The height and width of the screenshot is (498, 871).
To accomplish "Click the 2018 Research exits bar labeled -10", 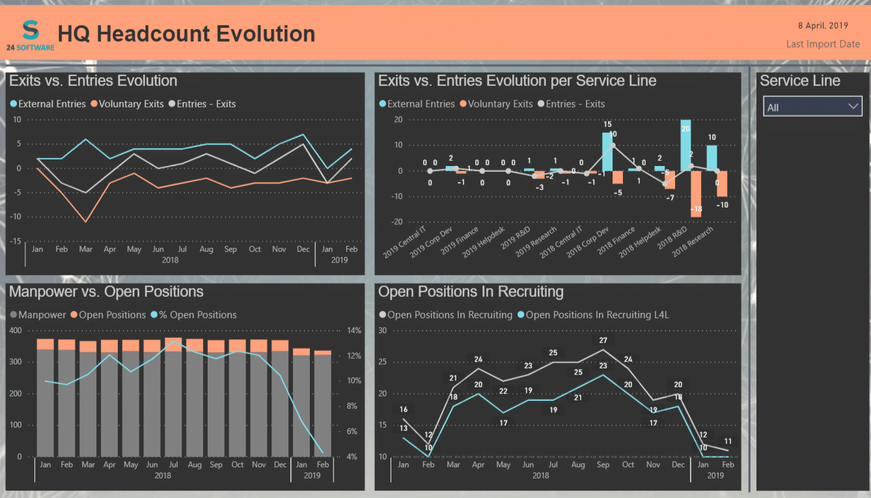I will (x=723, y=184).
